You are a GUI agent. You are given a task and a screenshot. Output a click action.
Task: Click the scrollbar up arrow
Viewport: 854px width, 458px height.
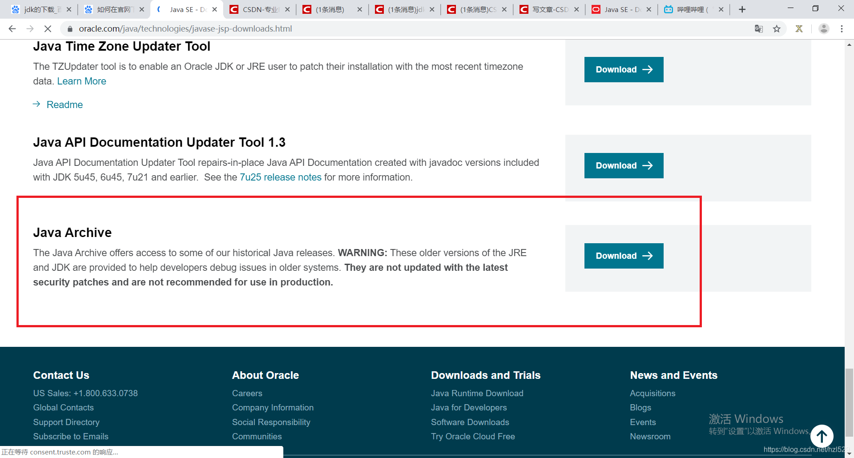coord(849,44)
